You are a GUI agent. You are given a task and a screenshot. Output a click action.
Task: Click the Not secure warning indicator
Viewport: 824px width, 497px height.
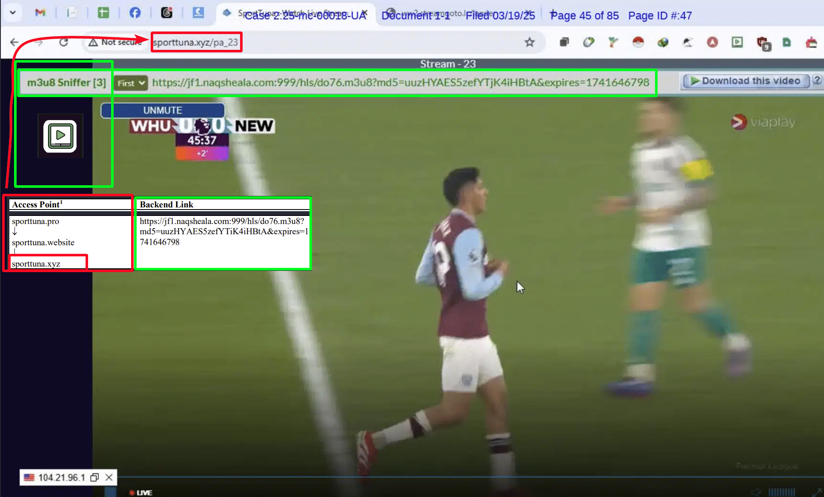click(115, 42)
